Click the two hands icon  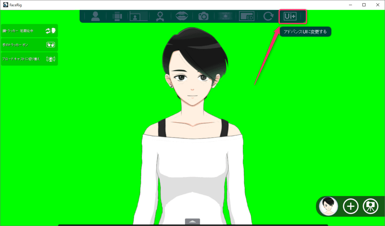pos(50,45)
